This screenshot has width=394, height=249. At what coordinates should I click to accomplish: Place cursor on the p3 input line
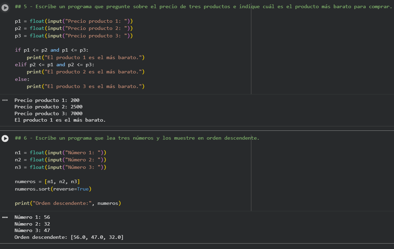(74, 36)
